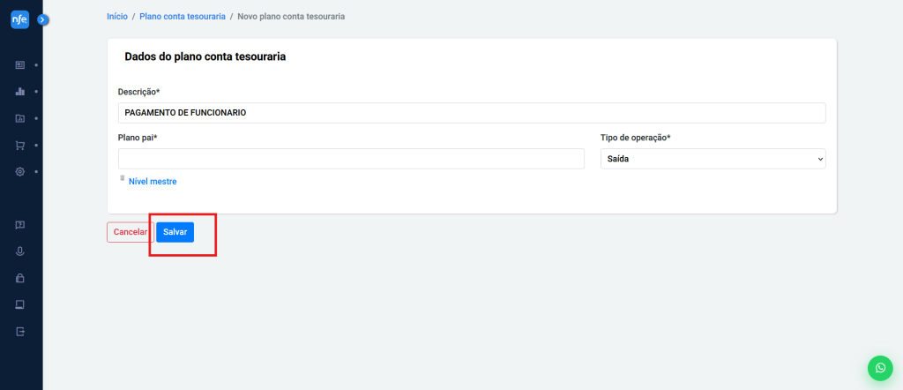Click the feedback speech bubble icon
Viewport: 903px width, 390px height.
coord(20,225)
